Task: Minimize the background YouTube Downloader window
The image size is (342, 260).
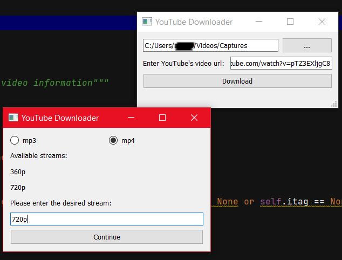Action: coord(259,22)
